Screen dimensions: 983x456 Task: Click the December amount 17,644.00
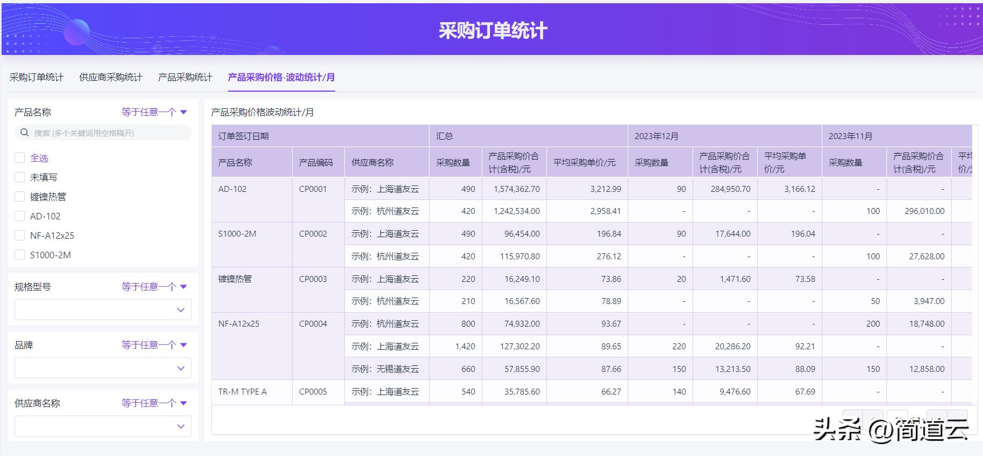pos(732,234)
